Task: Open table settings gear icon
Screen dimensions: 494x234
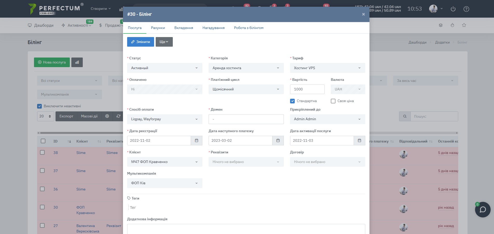Action: [x=107, y=116]
